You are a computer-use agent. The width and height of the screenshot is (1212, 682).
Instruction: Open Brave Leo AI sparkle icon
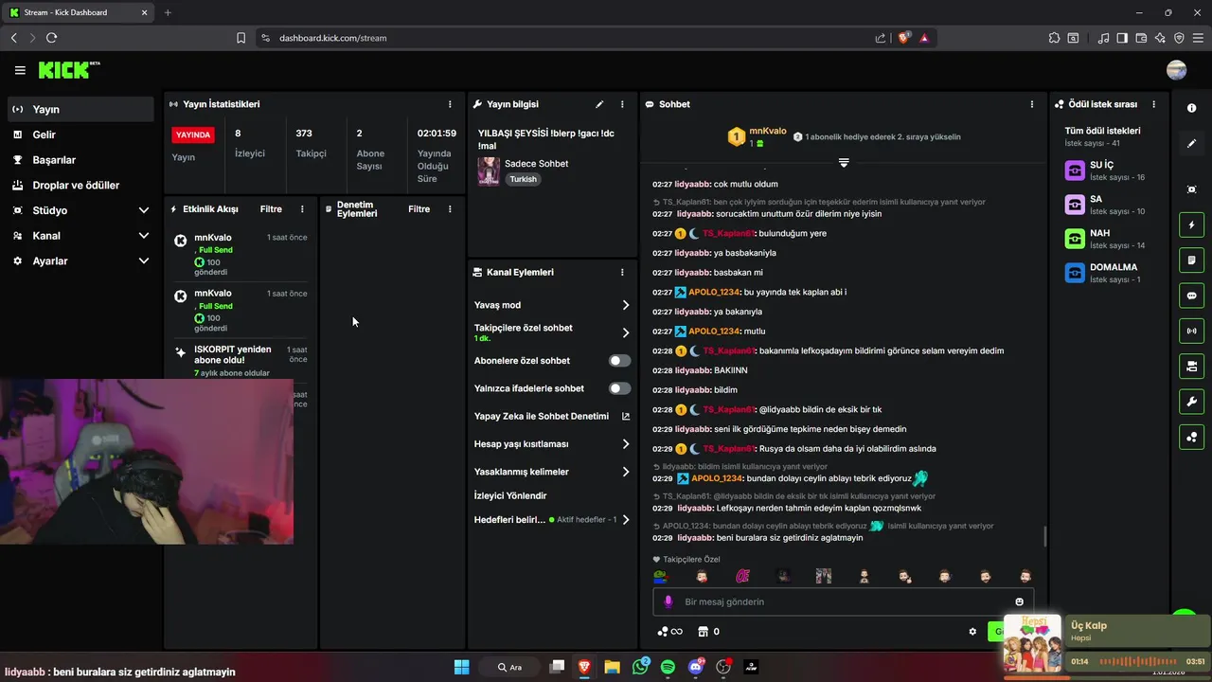(x=1160, y=38)
